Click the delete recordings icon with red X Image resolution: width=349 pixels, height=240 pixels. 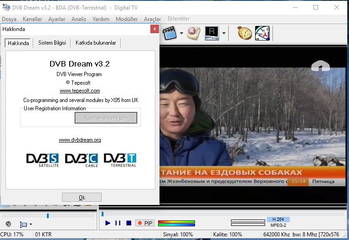(194, 33)
